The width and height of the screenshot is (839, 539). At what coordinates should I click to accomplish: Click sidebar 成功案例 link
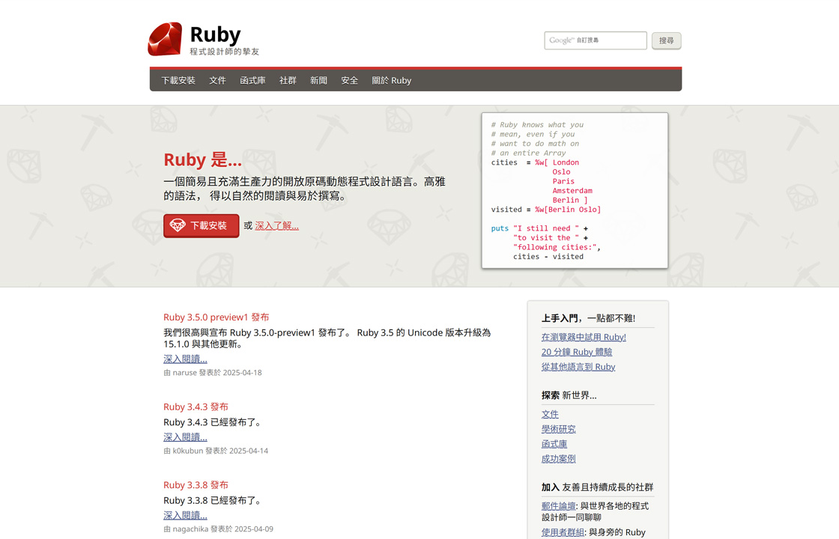coord(559,459)
